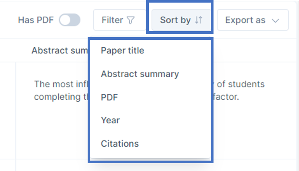The height and width of the screenshot is (171, 299).
Task: Click the word "factor." in the abstract
Action: [226, 97]
